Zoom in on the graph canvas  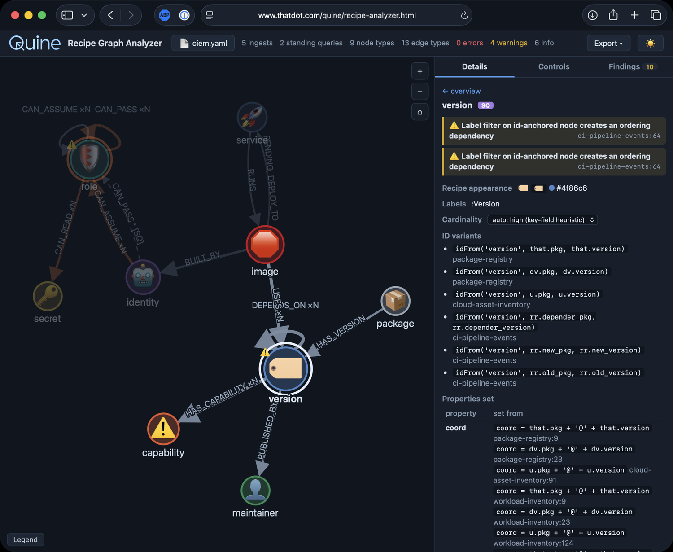point(420,71)
